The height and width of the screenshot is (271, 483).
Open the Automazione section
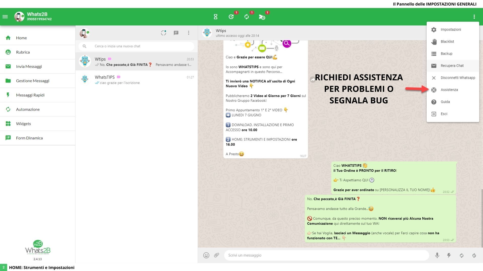click(x=38, y=109)
